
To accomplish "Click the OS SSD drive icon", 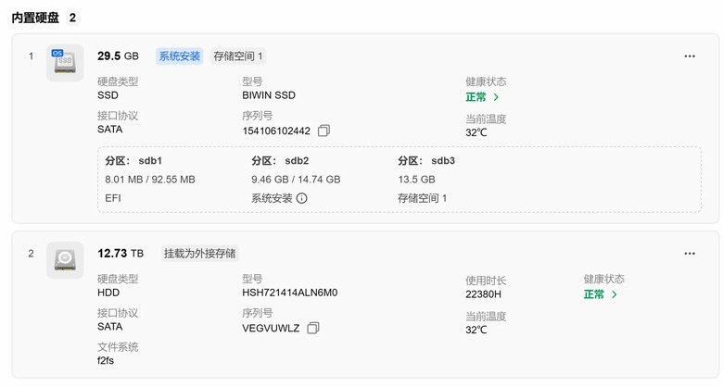I will [x=65, y=63].
